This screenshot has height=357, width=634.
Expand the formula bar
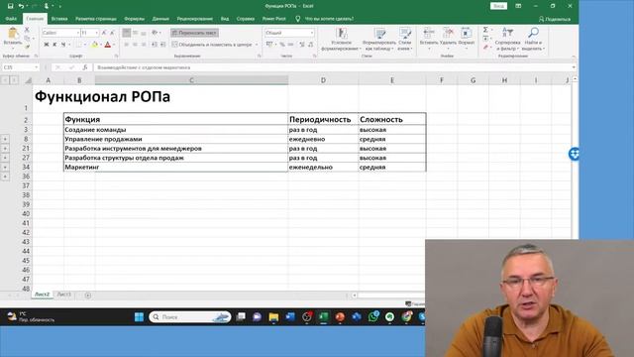574,67
